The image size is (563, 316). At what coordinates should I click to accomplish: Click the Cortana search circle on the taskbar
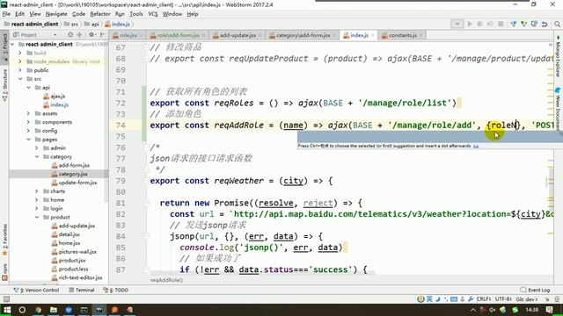point(22,310)
